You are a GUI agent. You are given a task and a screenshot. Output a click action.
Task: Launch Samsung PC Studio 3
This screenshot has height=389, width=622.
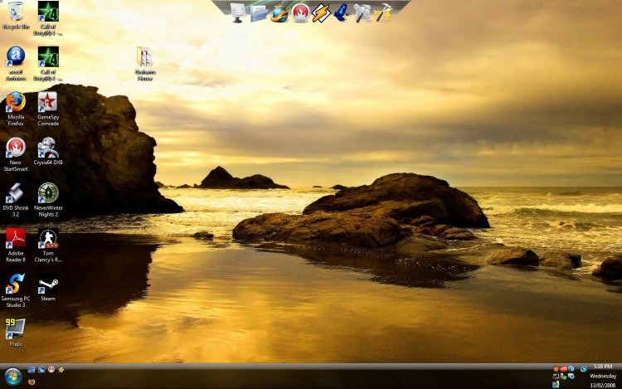pos(15,284)
